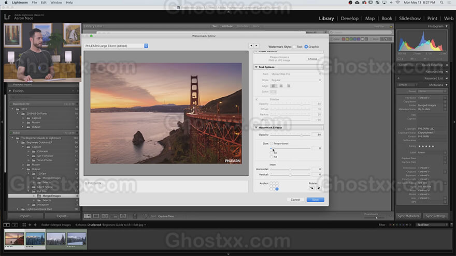Click the Export button

pyautogui.click(x=63, y=216)
